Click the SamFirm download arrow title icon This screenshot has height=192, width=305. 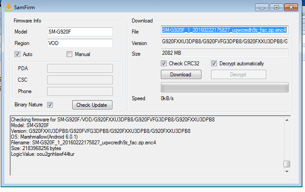click(8, 7)
